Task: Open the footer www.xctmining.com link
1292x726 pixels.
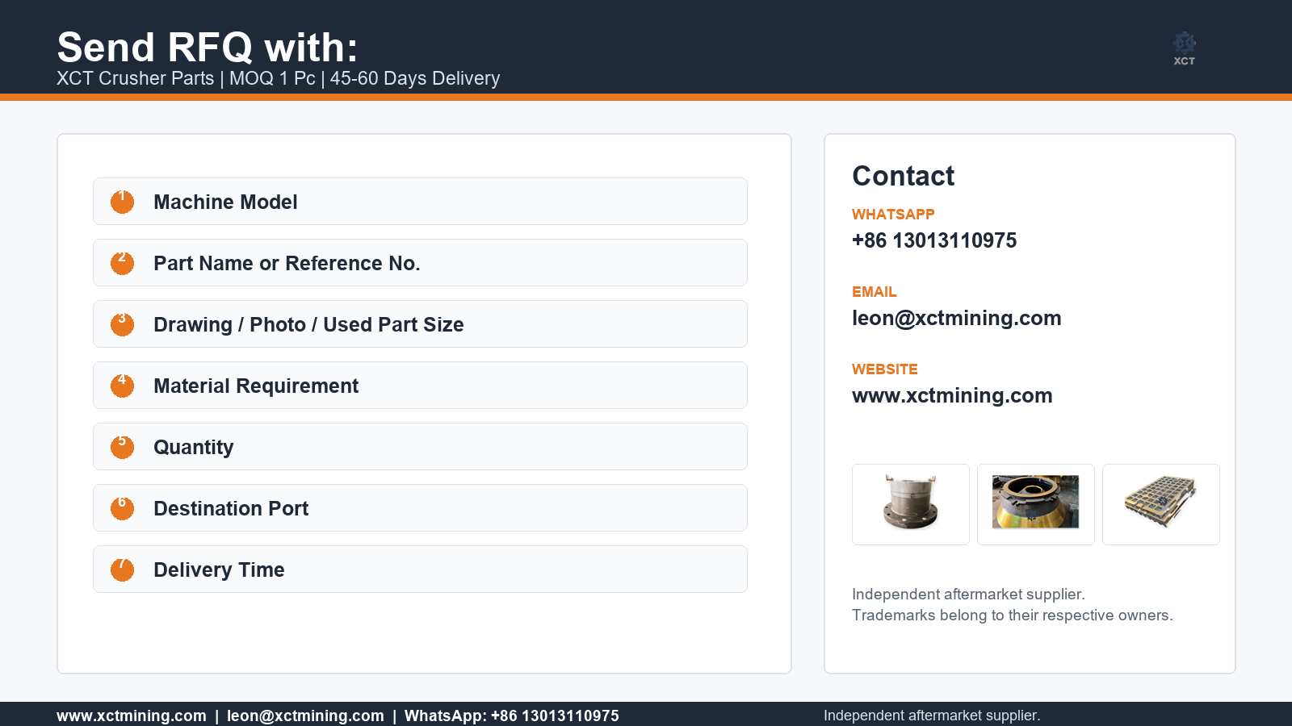Action: [x=132, y=716]
